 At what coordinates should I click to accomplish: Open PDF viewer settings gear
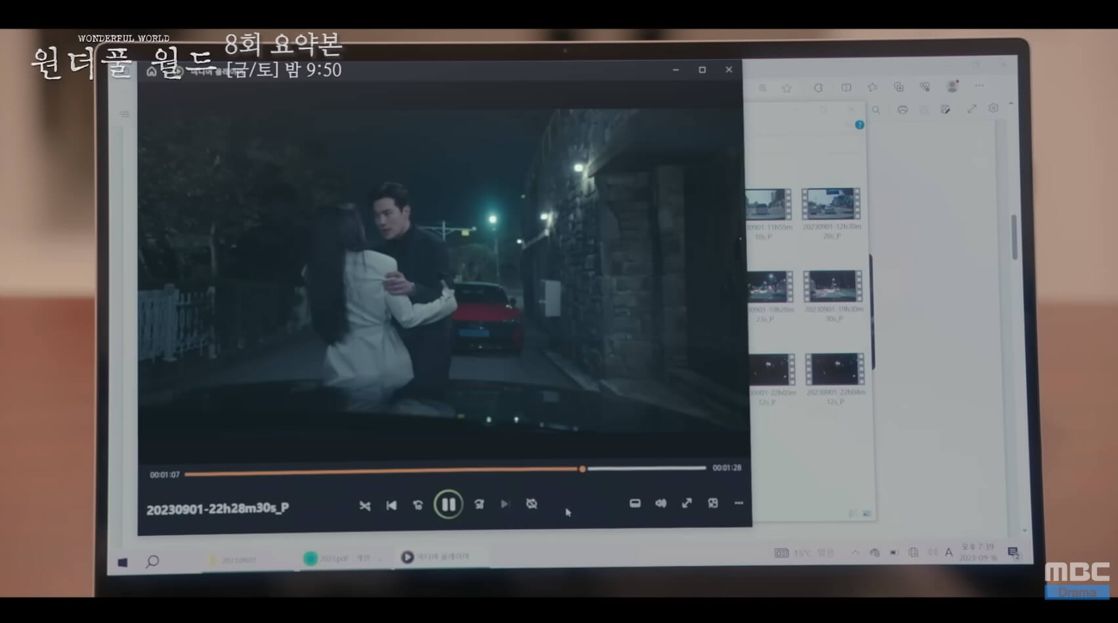tap(993, 108)
